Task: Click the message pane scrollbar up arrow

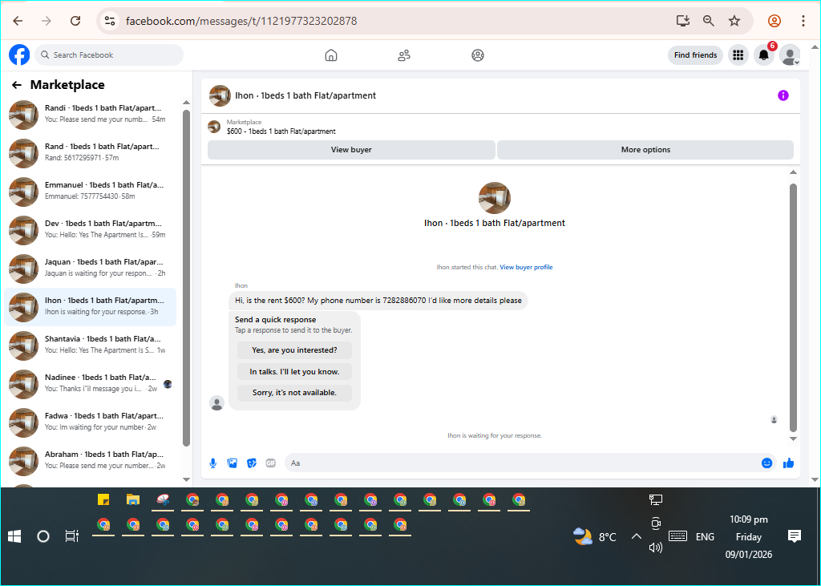Action: [x=793, y=172]
